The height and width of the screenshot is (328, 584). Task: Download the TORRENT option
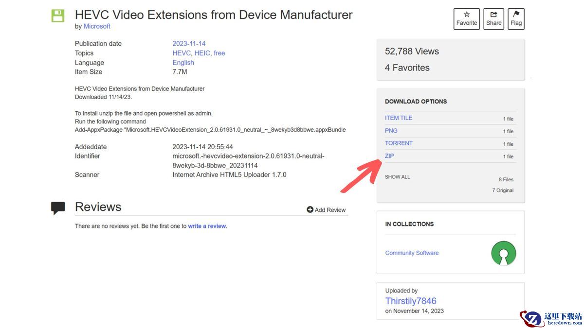click(x=399, y=143)
